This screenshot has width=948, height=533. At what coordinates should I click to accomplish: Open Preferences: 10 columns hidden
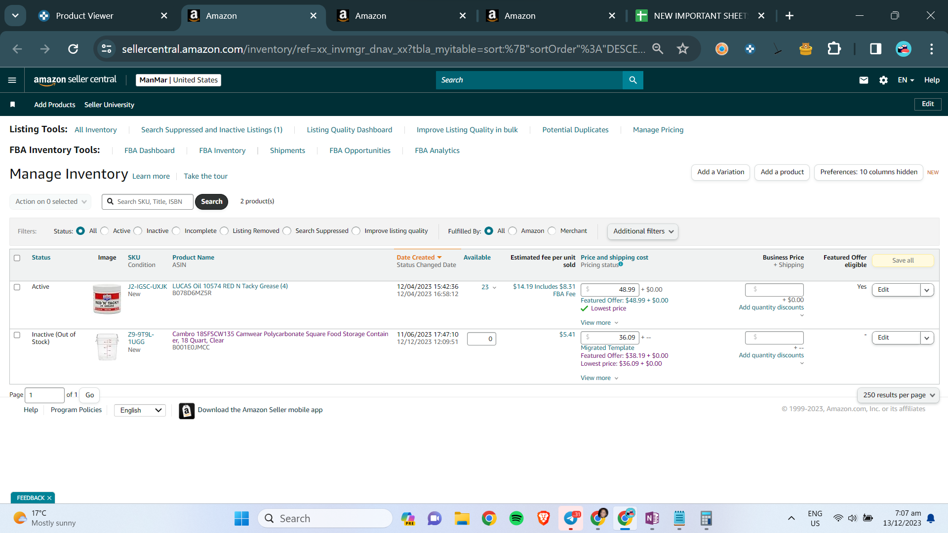click(x=869, y=172)
